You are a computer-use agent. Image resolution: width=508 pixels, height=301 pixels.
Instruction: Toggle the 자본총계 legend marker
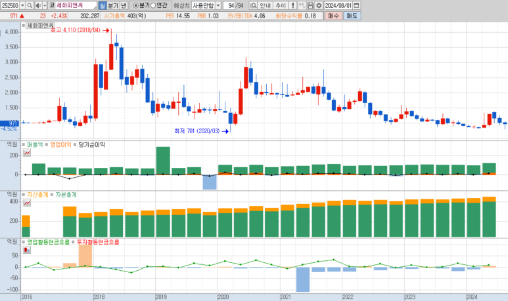click(x=52, y=195)
